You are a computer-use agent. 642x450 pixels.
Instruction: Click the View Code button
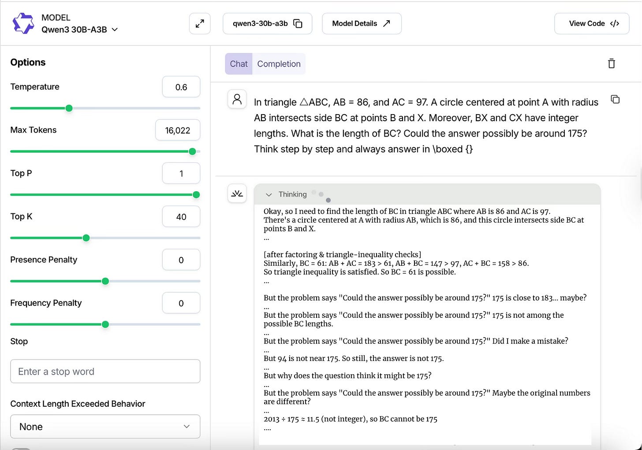(x=592, y=23)
